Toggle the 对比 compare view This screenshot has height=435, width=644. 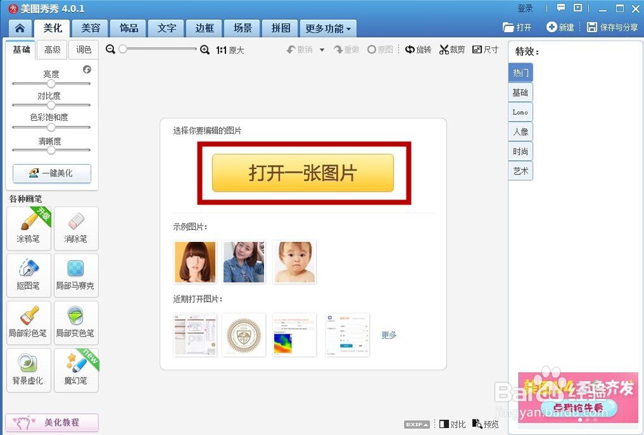[452, 424]
